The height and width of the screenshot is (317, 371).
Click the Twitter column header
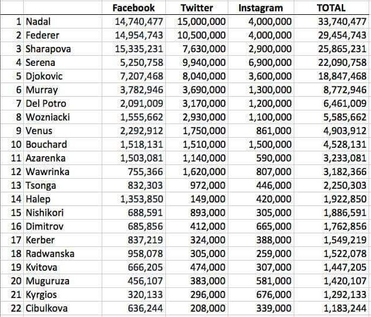(x=197, y=8)
